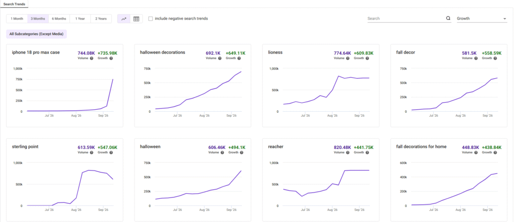The height and width of the screenshot is (222, 514).
Task: Select the 1 Month range
Action: (x=17, y=19)
